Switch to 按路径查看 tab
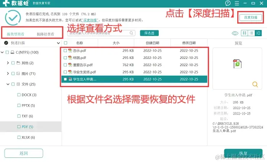Screen dimensions: 267x162 click(x=45, y=34)
